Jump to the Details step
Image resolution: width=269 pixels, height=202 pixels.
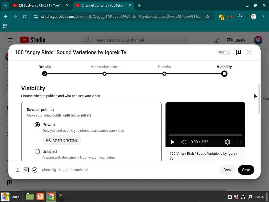[x=45, y=74]
